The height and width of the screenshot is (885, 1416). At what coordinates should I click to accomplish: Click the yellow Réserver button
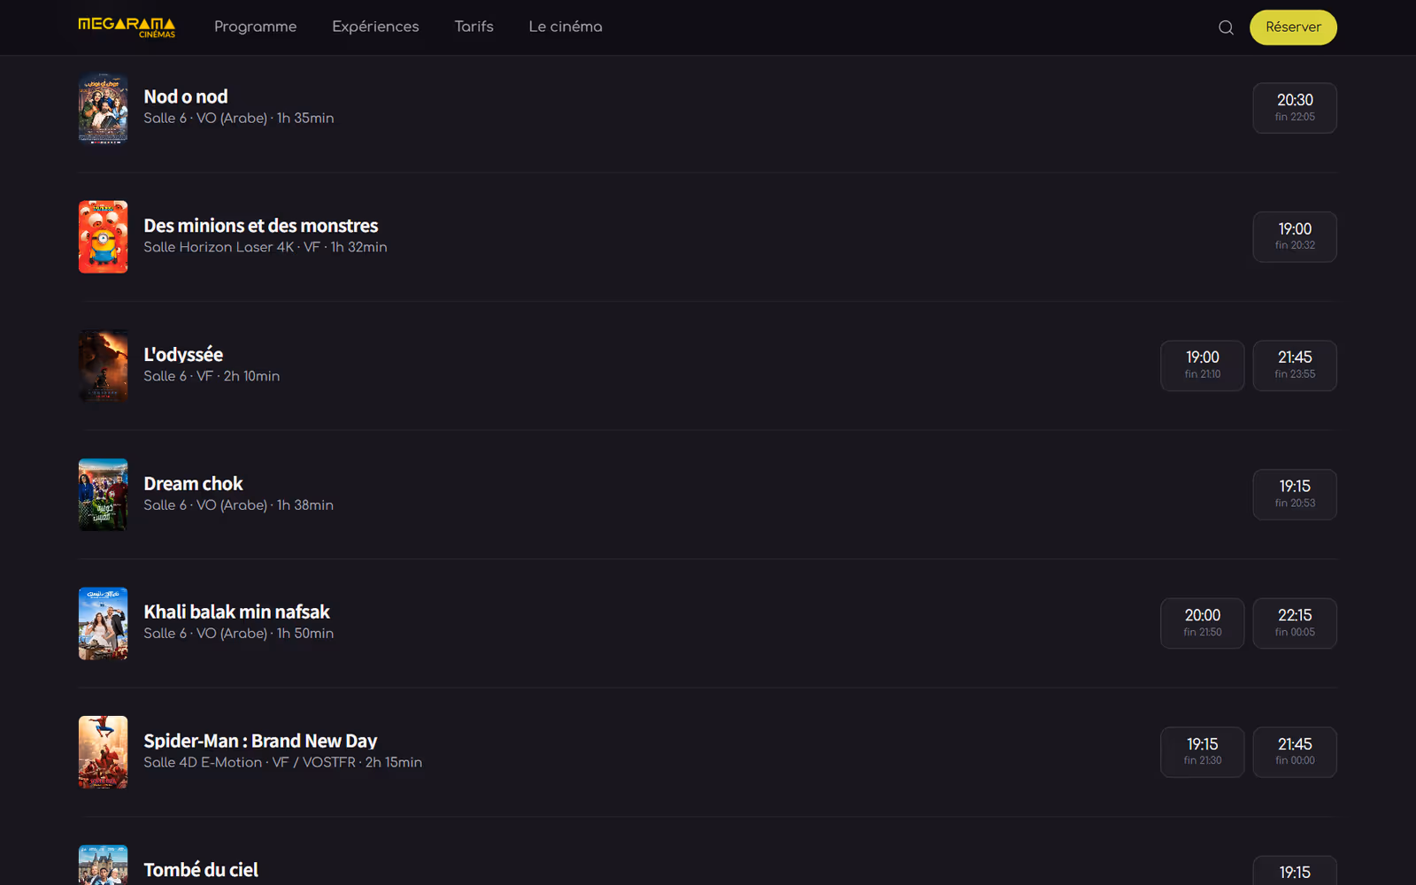1293,27
